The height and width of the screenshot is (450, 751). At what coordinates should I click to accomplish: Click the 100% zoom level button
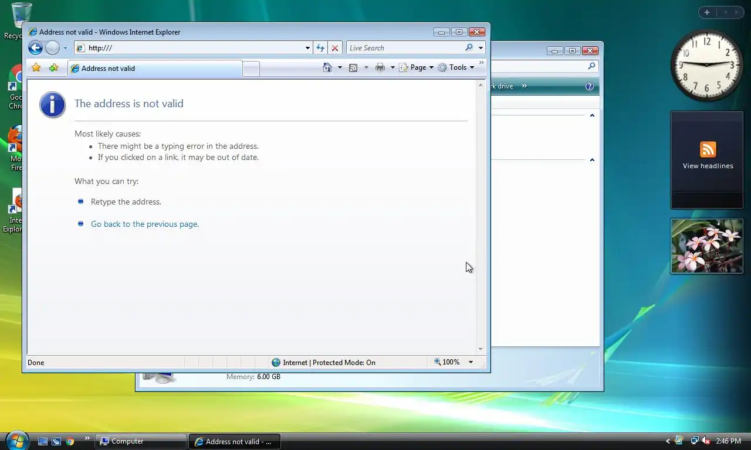447,362
